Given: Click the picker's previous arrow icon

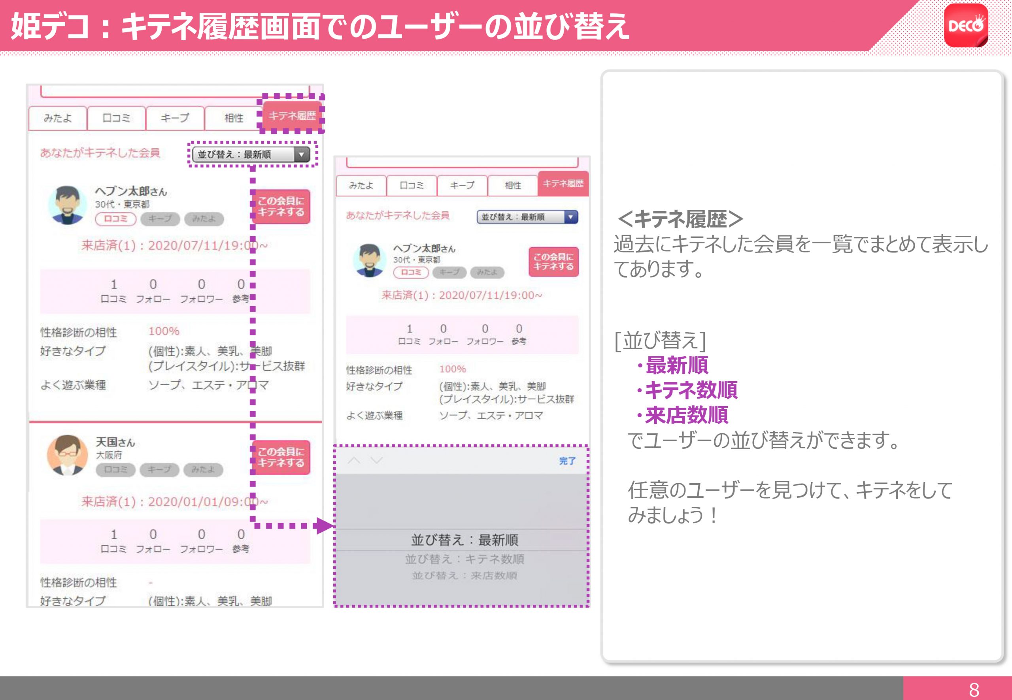Looking at the screenshot, I should [x=354, y=460].
